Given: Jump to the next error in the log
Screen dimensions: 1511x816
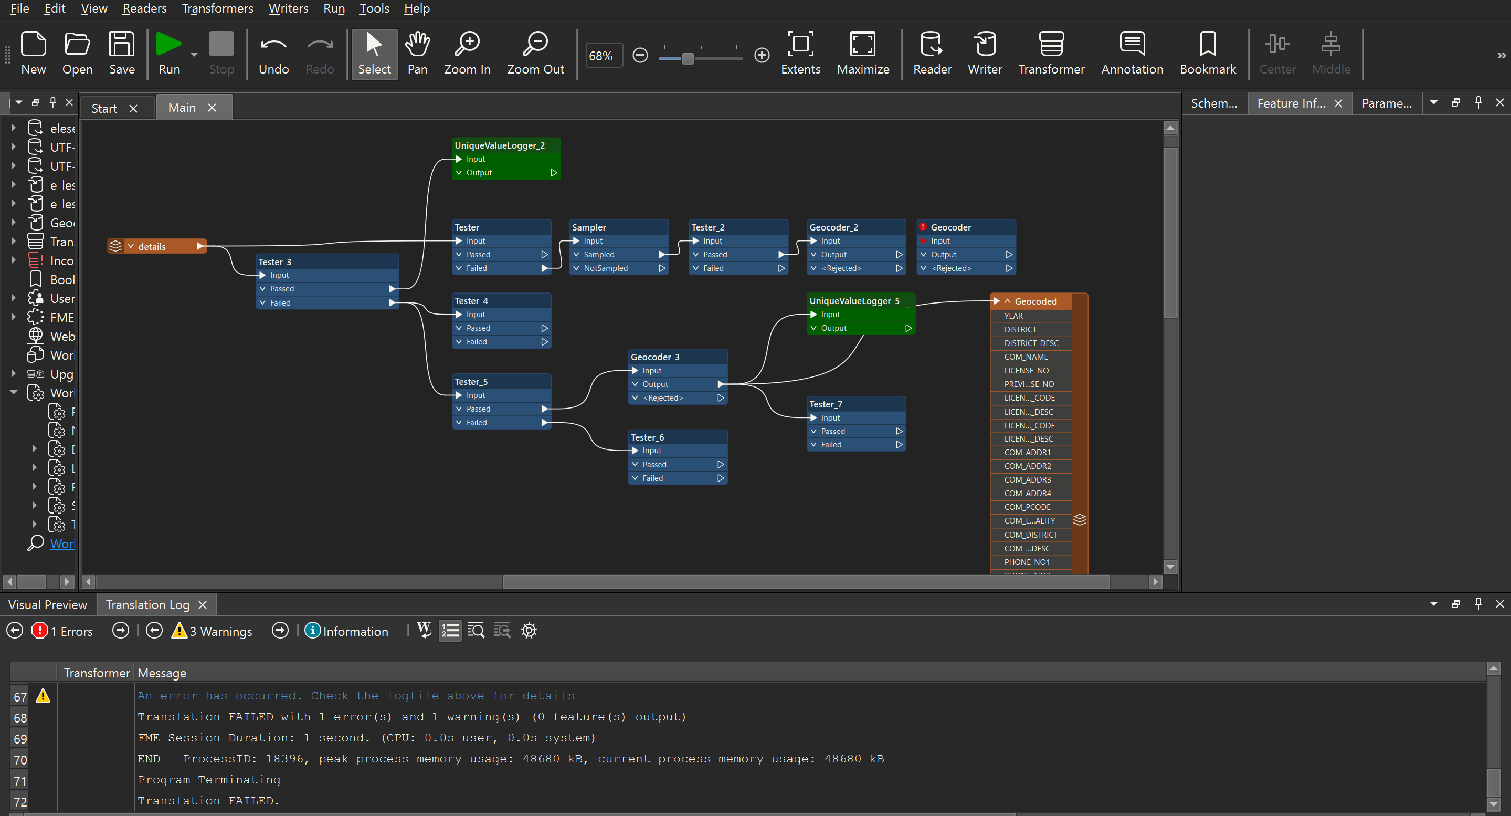Looking at the screenshot, I should tap(120, 631).
